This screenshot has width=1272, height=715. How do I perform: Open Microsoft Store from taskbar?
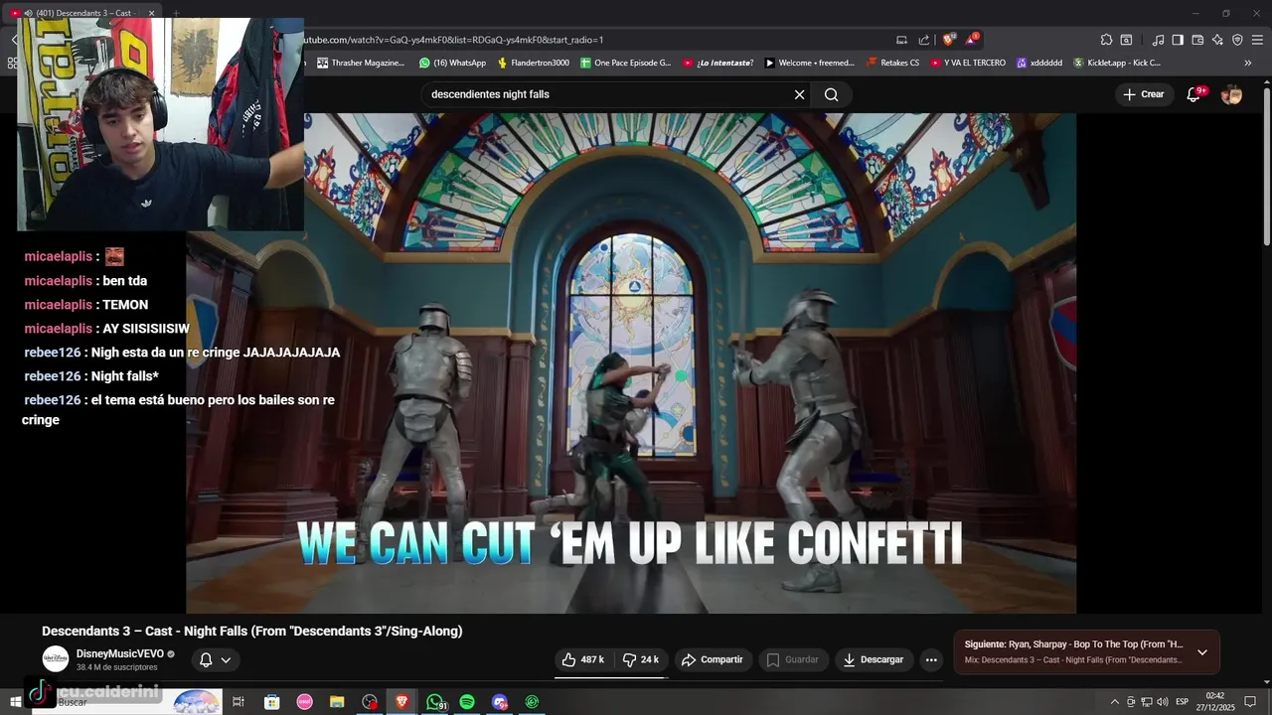[x=271, y=702]
